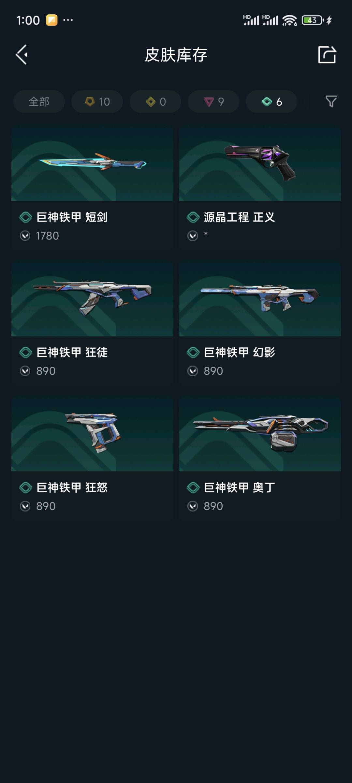Select the gold tier filter showing 10
Image resolution: width=352 pixels, height=783 pixels.
[x=97, y=102]
